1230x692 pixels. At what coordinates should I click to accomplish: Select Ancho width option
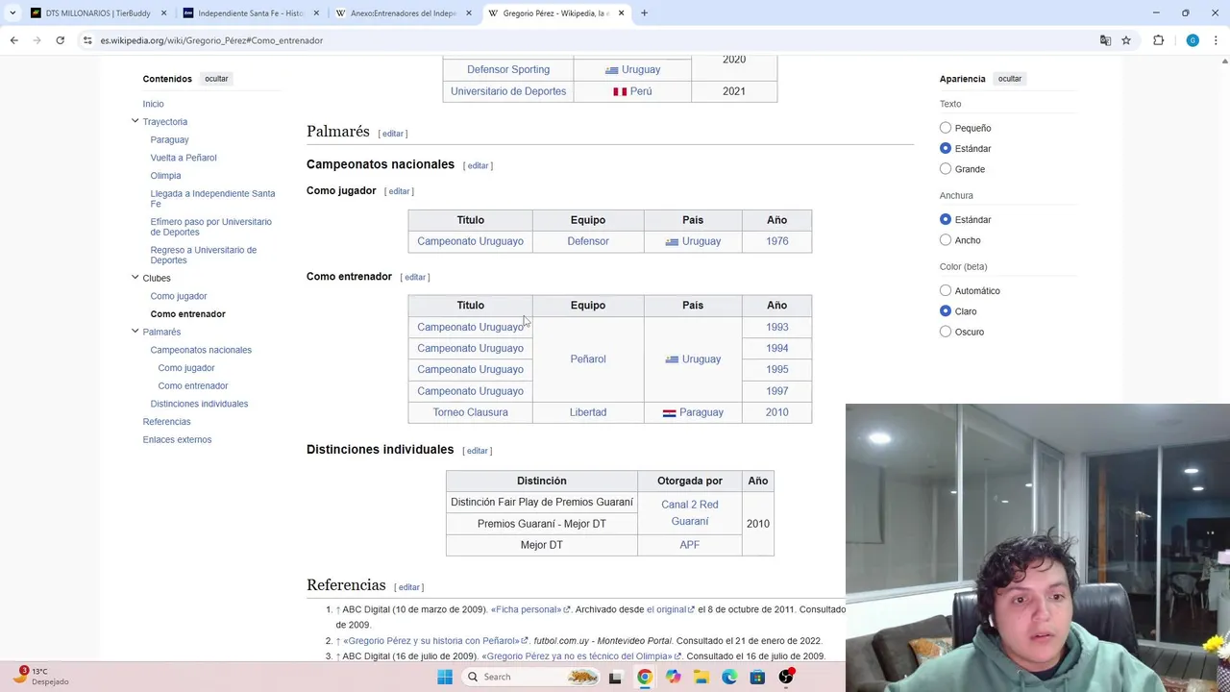coord(946,240)
